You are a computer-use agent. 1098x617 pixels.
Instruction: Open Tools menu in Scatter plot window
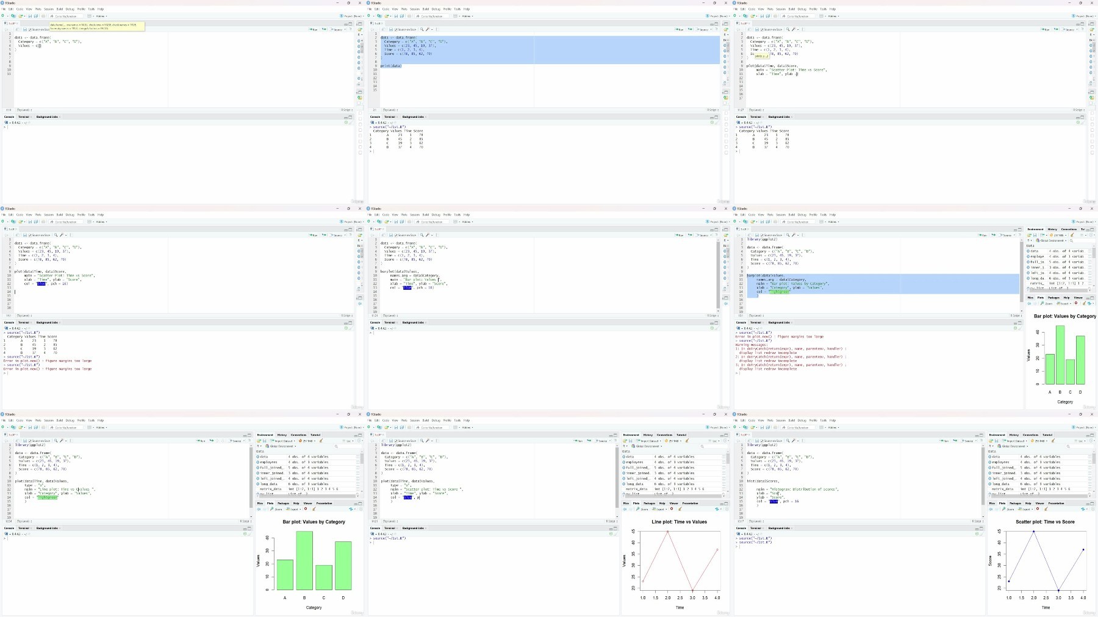pyautogui.click(x=823, y=420)
